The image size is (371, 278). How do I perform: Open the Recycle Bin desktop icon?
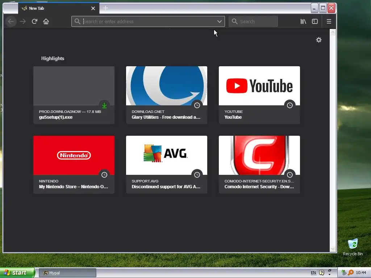tap(353, 247)
